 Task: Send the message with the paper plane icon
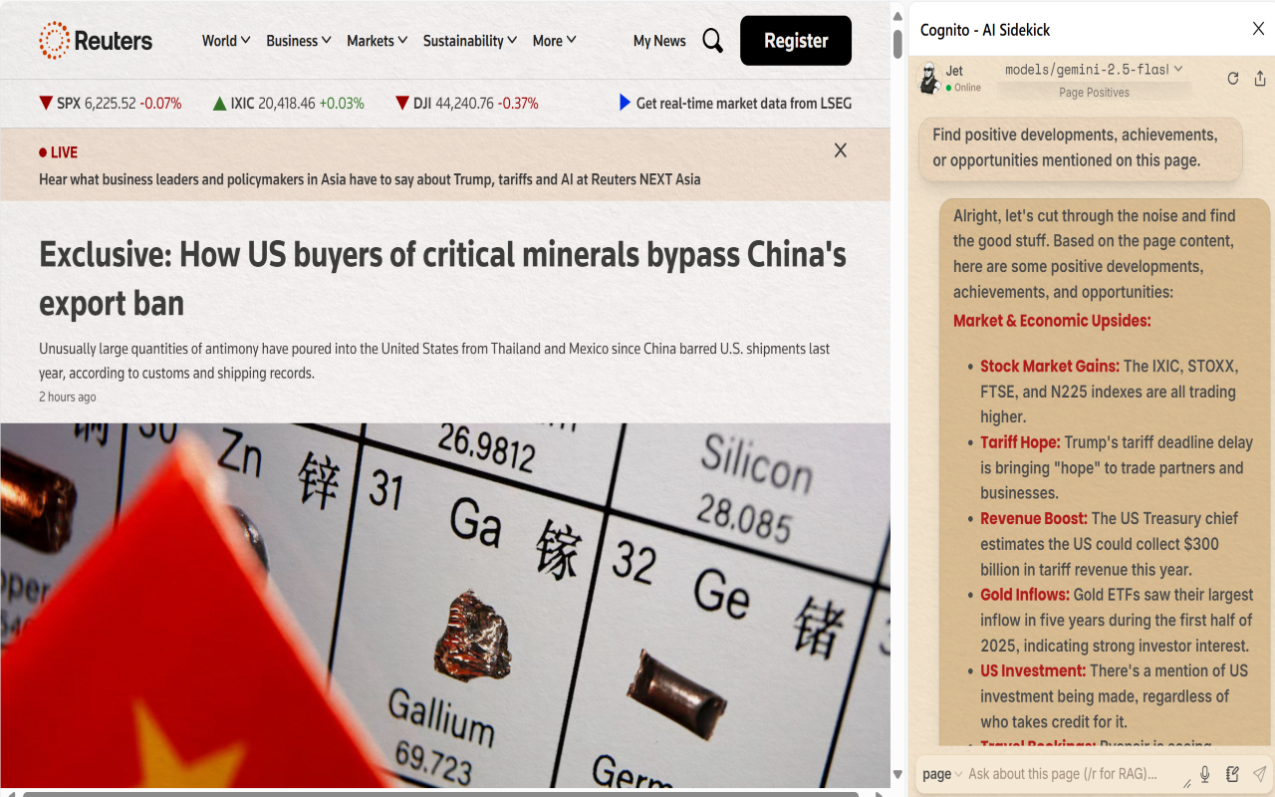tap(1259, 774)
